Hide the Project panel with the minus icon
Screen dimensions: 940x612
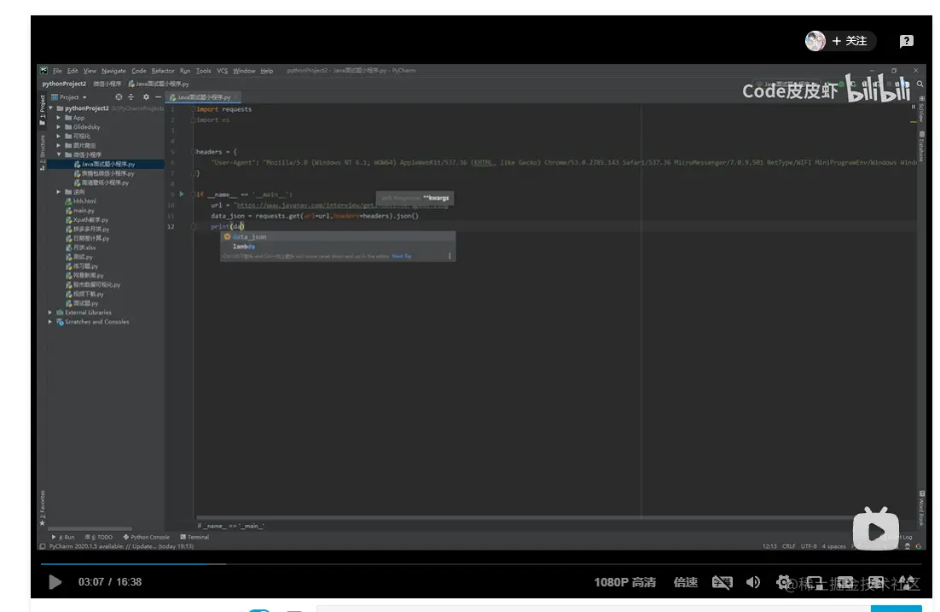click(x=159, y=96)
